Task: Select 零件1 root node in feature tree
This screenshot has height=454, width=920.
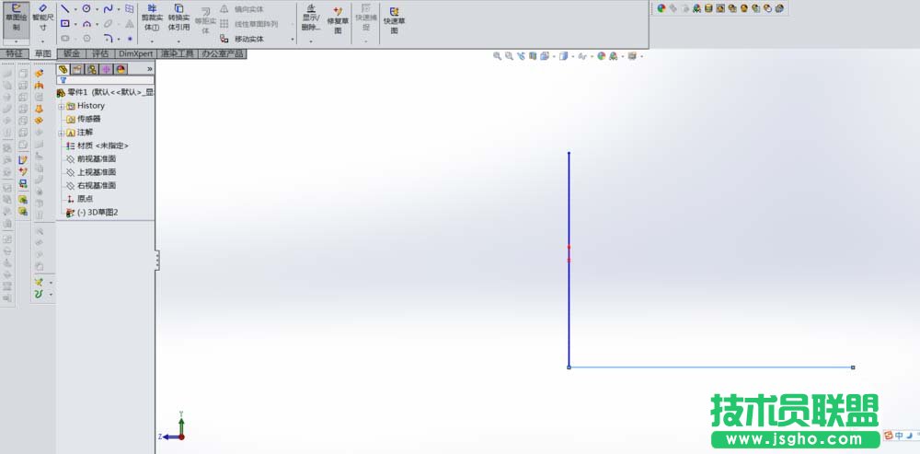Action: [106, 93]
